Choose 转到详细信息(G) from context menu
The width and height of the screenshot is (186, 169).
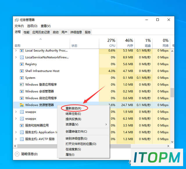(76, 138)
